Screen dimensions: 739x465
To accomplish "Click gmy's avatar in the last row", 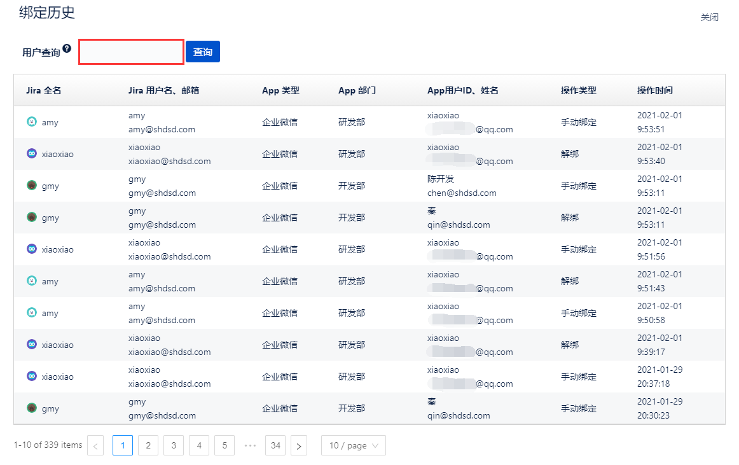I will [32, 408].
